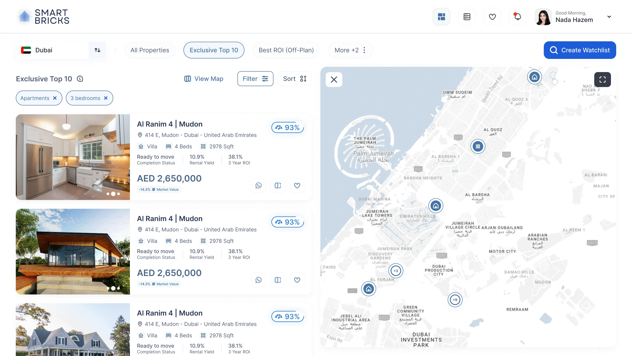632x356 pixels.
Task: Favorite the second listing heart
Action: click(x=297, y=280)
